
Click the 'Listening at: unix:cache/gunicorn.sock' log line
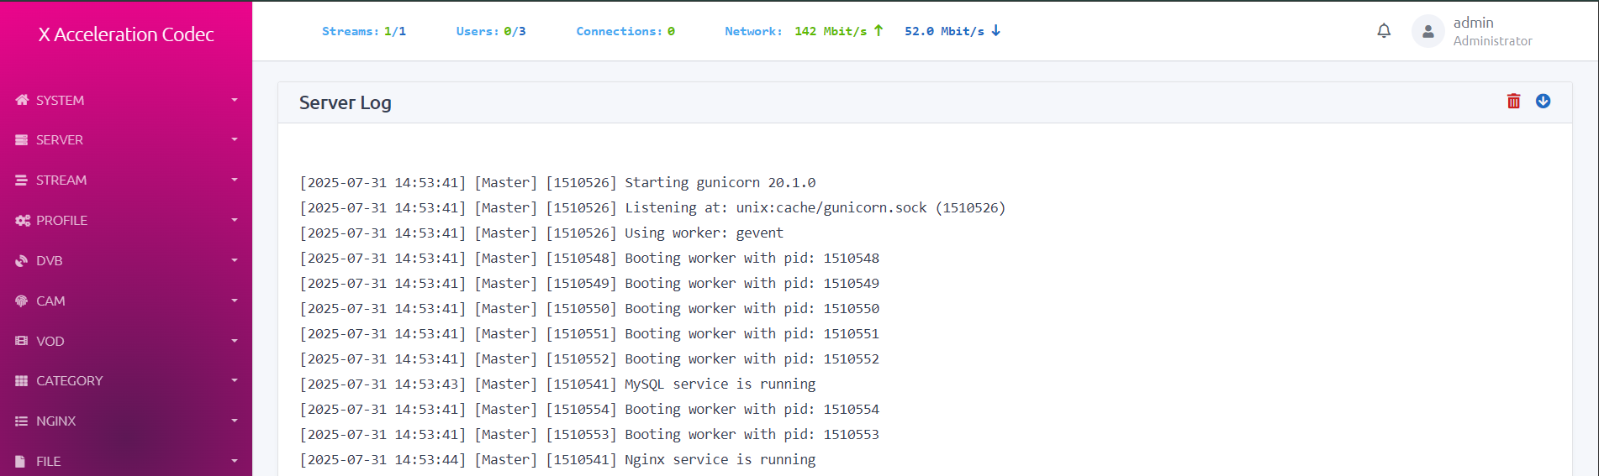pos(652,208)
